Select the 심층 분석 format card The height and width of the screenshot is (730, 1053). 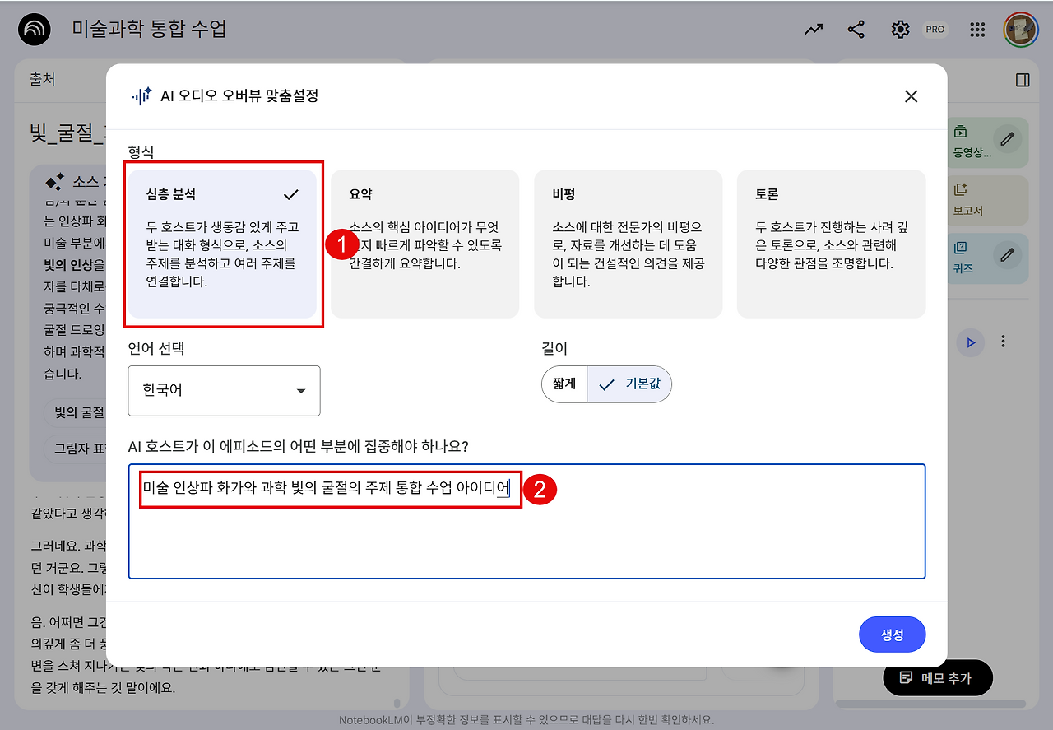[222, 244]
